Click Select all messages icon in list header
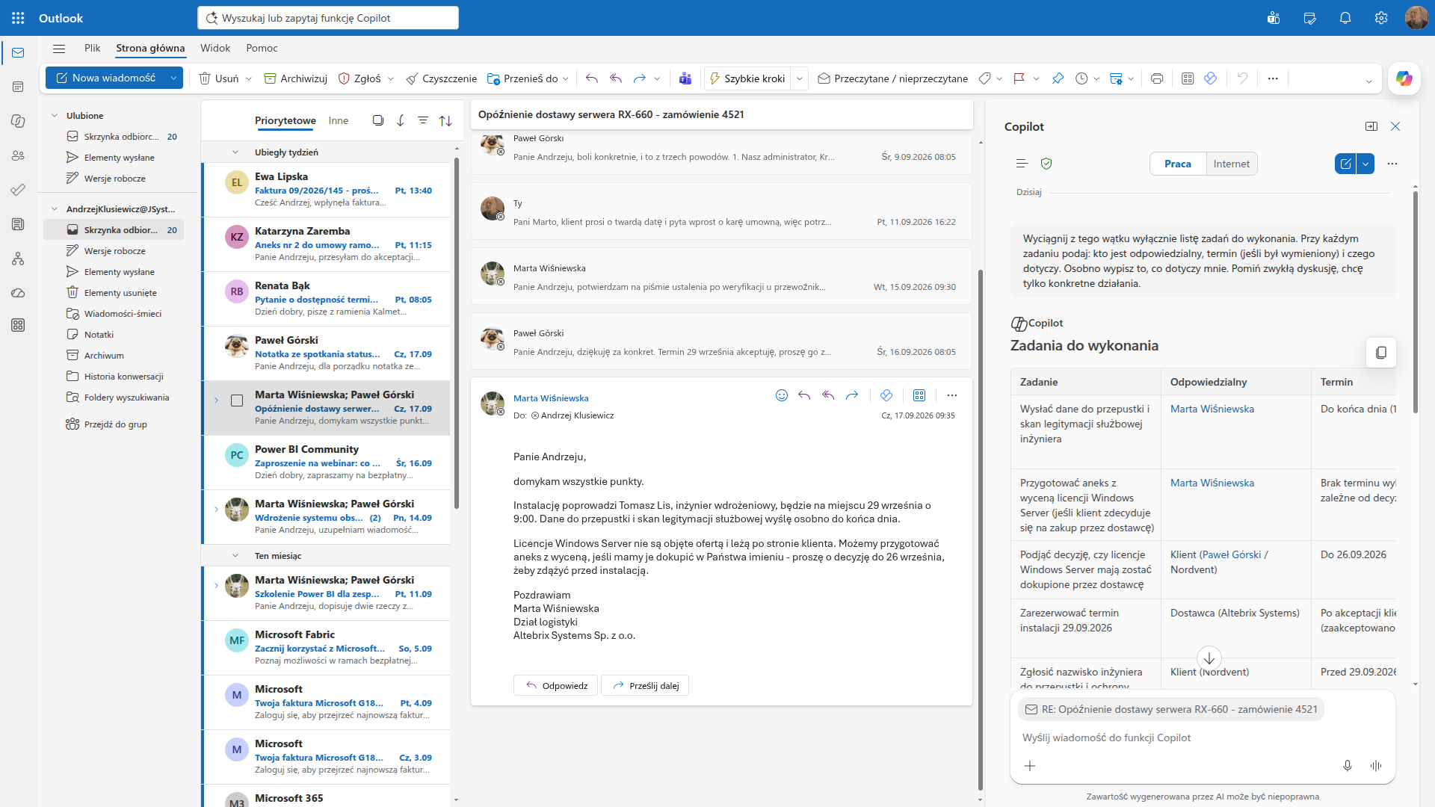The height and width of the screenshot is (807, 1435). coord(378,120)
